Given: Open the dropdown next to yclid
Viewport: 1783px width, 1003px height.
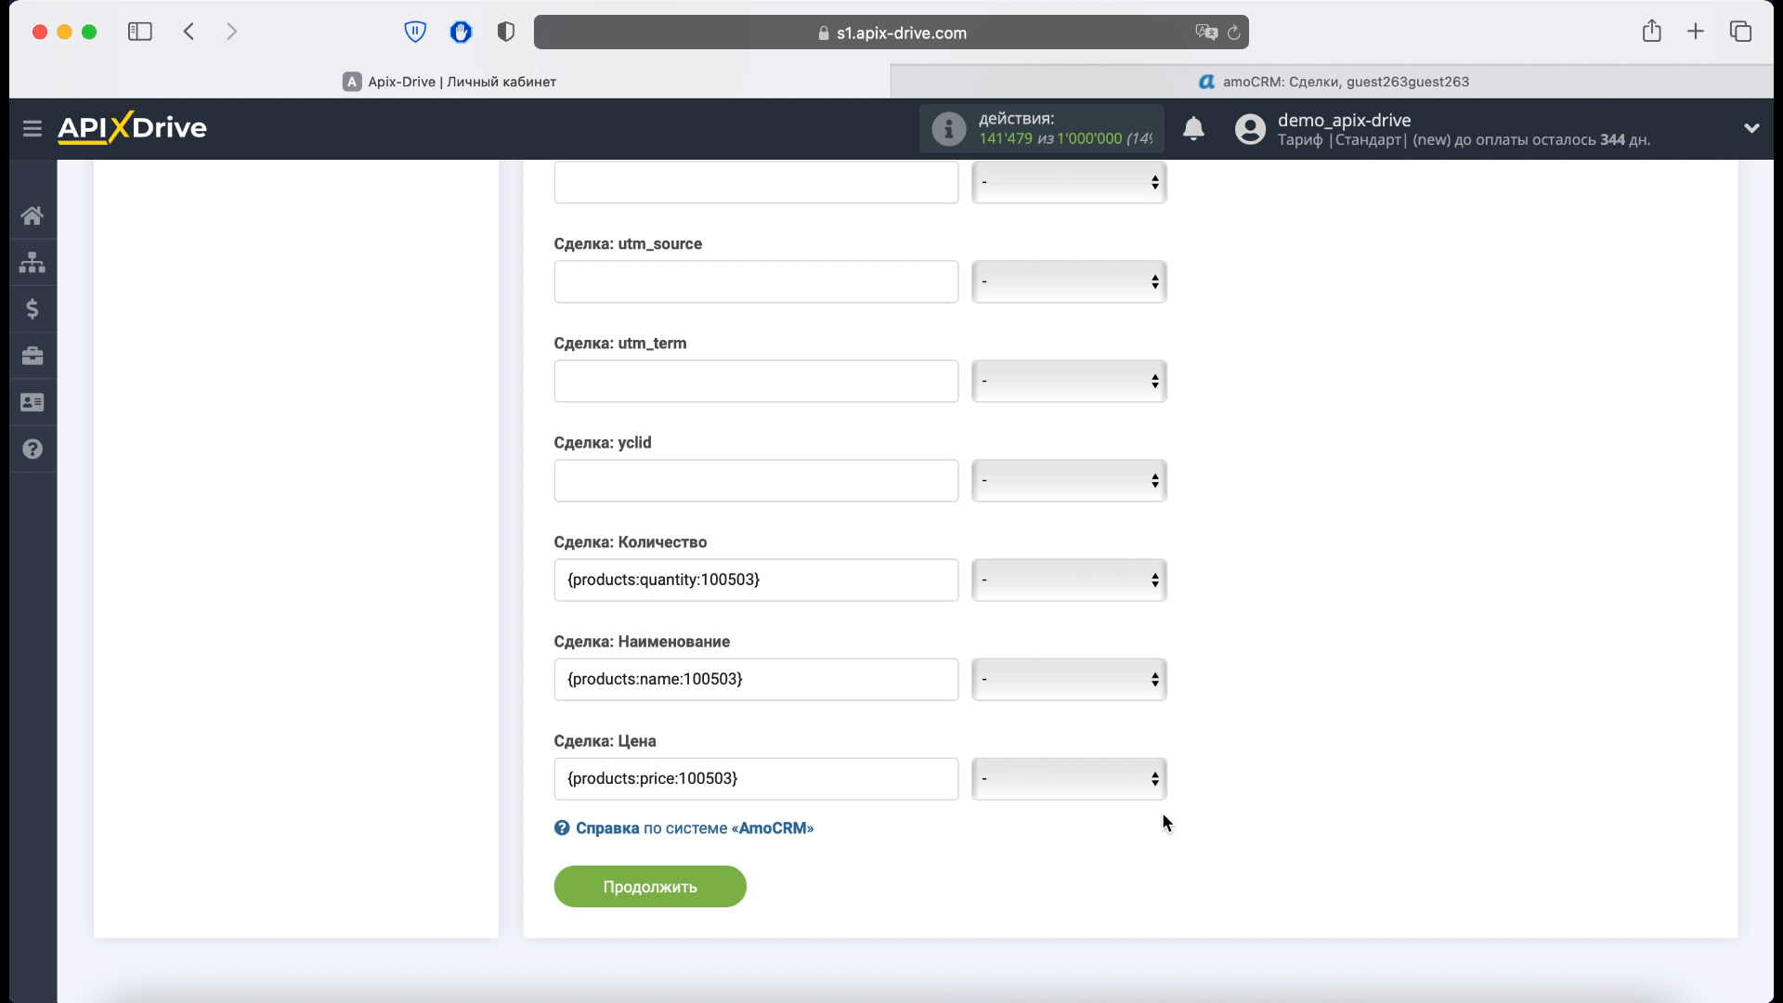Looking at the screenshot, I should pos(1069,480).
